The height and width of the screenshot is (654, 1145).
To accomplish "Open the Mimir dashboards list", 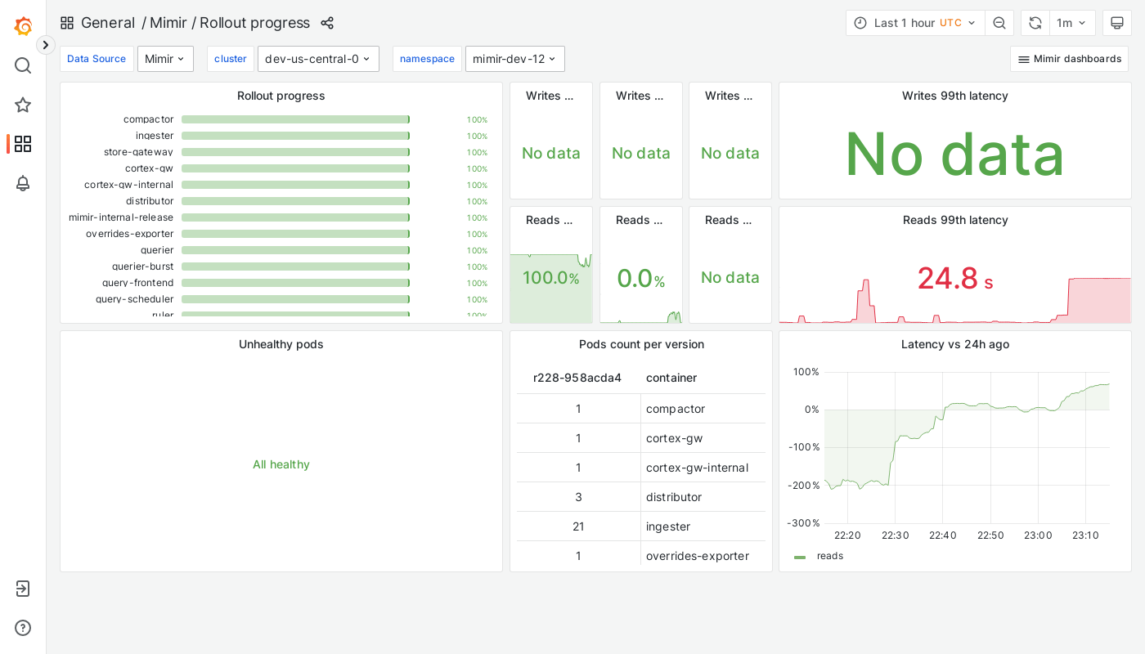I will point(1069,59).
